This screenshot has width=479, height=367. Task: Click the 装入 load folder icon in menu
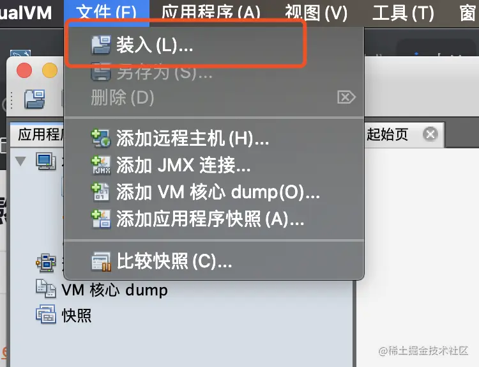[x=101, y=45]
